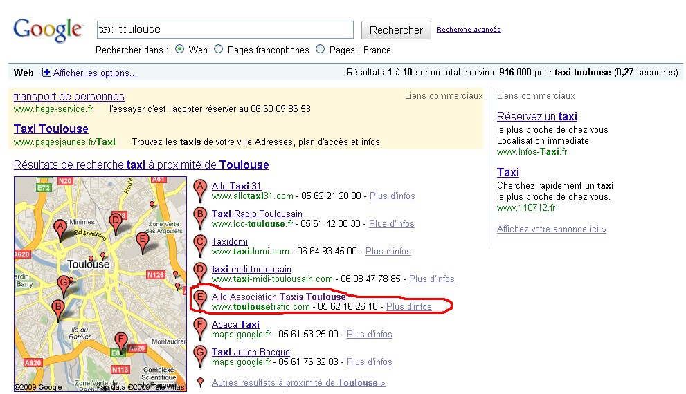Image resolution: width=686 pixels, height=394 pixels.
Task: Open the Abaca Taxi result
Action: point(235,325)
